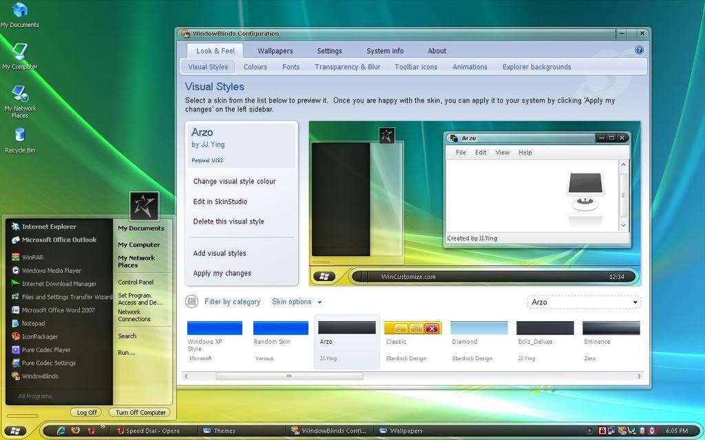Expand All Programs in Start menu

[x=34, y=396]
